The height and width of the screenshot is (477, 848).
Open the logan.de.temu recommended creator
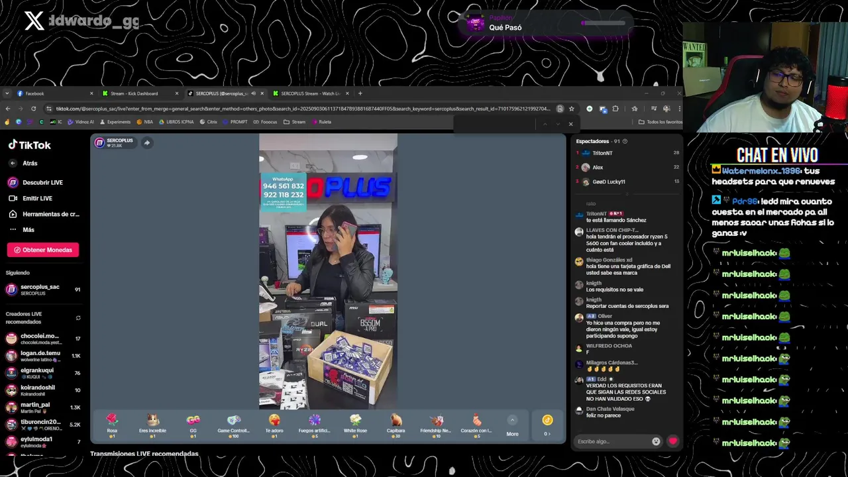click(43, 356)
